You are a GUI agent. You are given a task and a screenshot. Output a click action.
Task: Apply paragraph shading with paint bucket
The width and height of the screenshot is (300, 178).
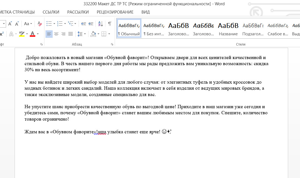pyautogui.click(x=93, y=34)
